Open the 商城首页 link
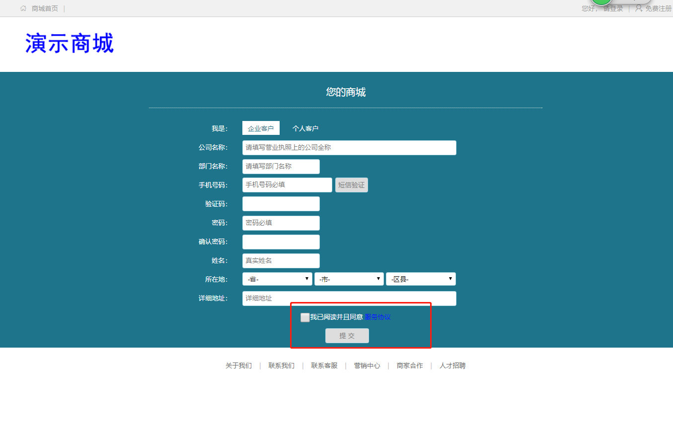The width and height of the screenshot is (673, 422). click(45, 8)
